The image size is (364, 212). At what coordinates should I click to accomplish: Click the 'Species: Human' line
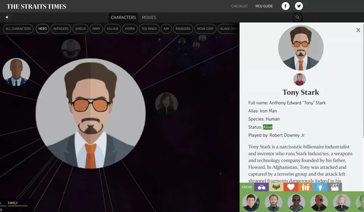tap(264, 119)
